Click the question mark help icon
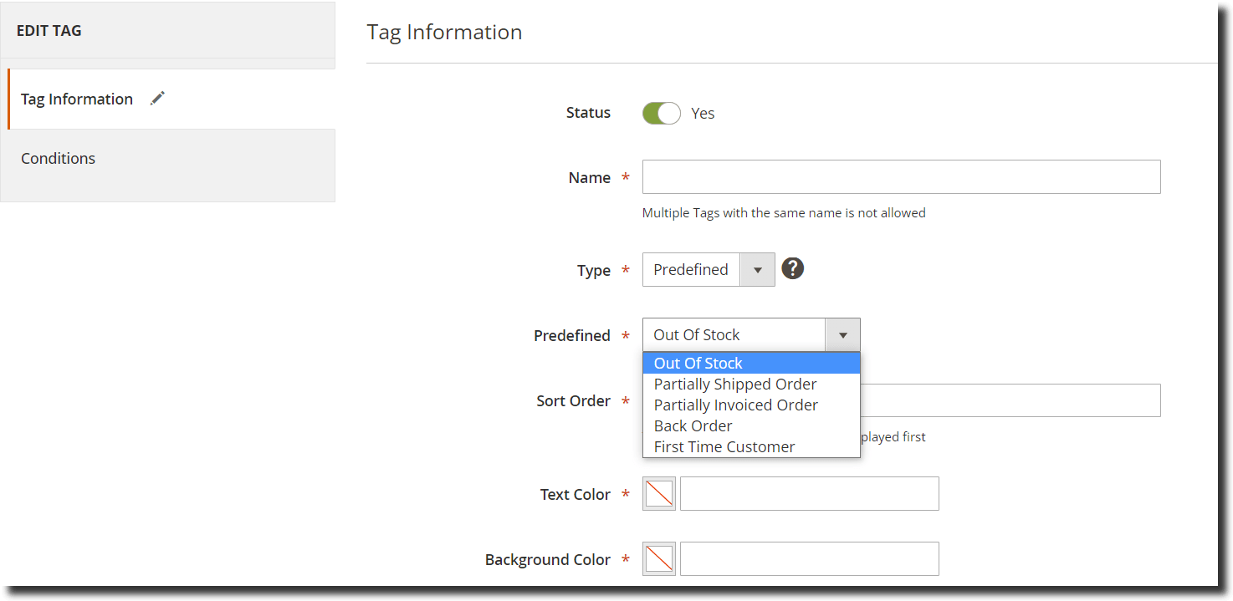The height and width of the screenshot is (601, 1233). (x=792, y=268)
